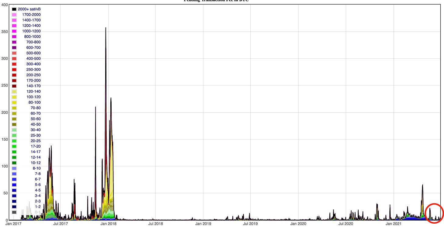
Task: Select the 10-12 legend label
Action: pos(36,163)
